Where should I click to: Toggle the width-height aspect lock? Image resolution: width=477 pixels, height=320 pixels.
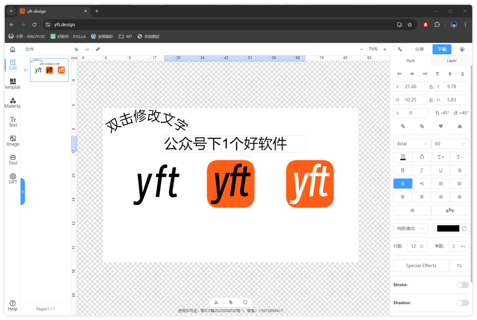click(431, 100)
